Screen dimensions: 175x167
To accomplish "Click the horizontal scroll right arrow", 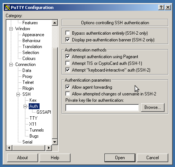I will (x=49, y=148).
